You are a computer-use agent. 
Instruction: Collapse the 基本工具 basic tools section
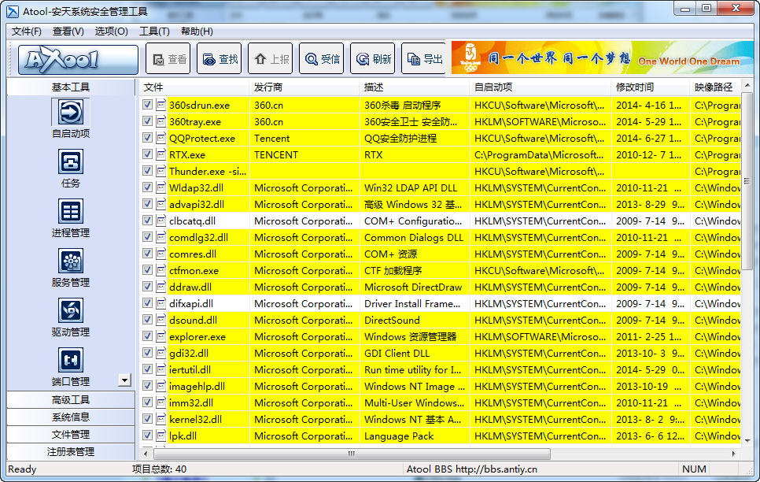71,87
